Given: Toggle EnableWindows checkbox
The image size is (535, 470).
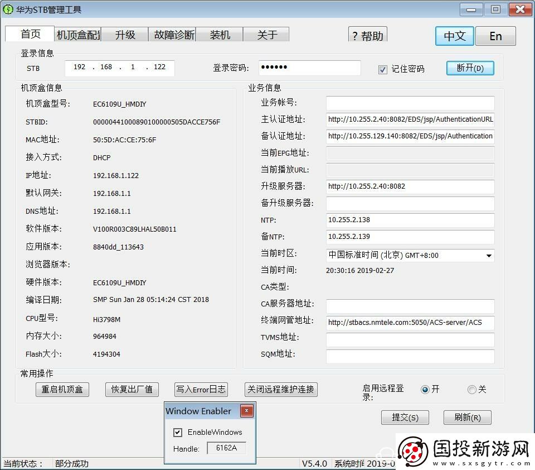Looking at the screenshot, I should pyautogui.click(x=177, y=433).
